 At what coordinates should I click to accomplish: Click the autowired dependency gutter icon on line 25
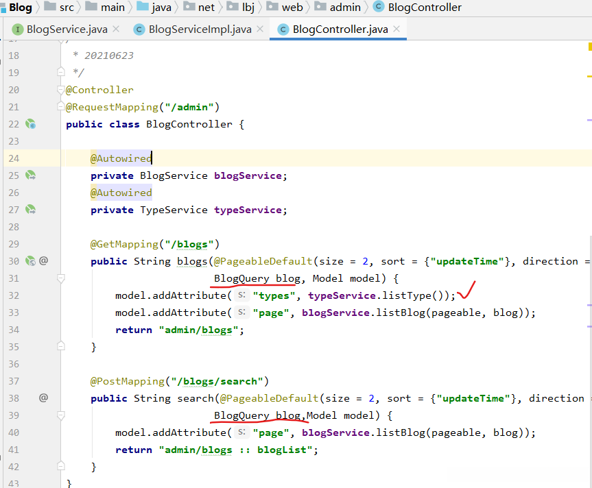pos(30,175)
